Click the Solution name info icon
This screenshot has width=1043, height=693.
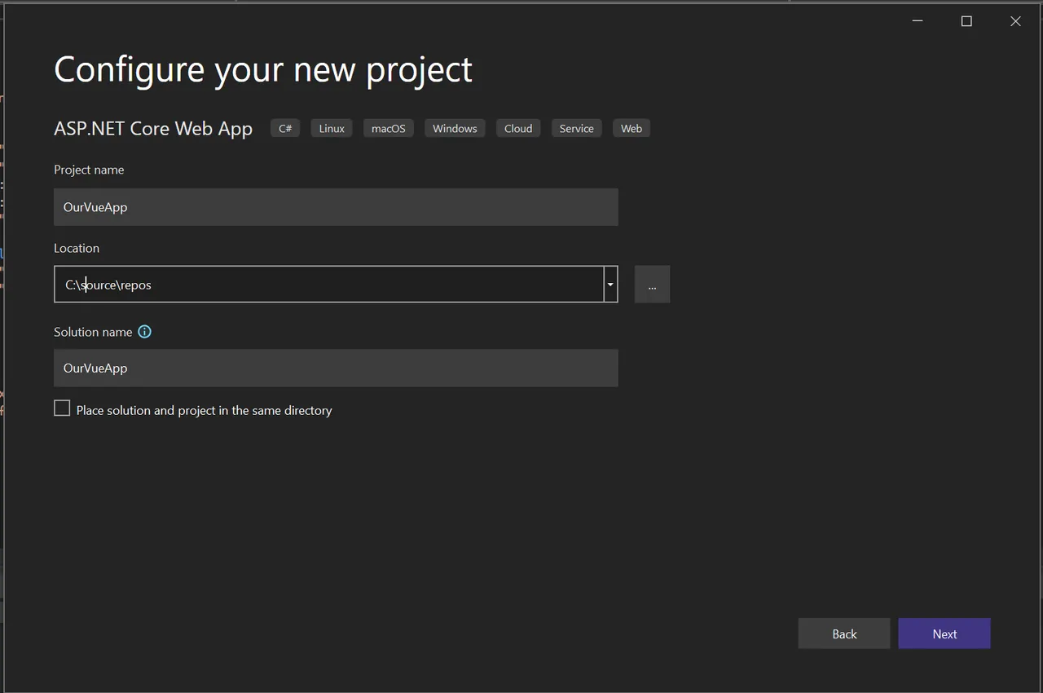[x=144, y=332]
